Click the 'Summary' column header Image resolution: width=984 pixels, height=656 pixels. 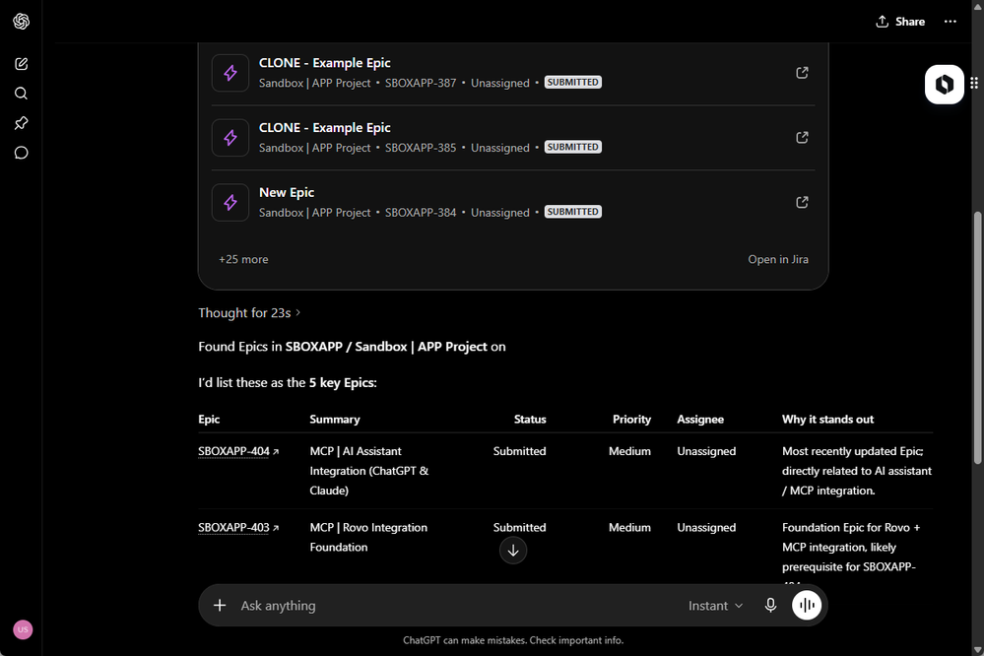tap(335, 420)
